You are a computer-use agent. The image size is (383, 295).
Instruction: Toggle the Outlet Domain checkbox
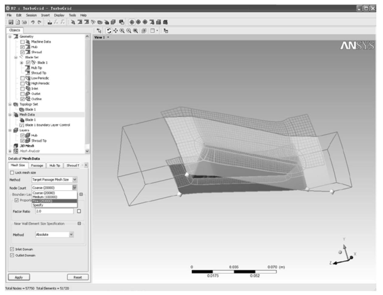[12, 255]
